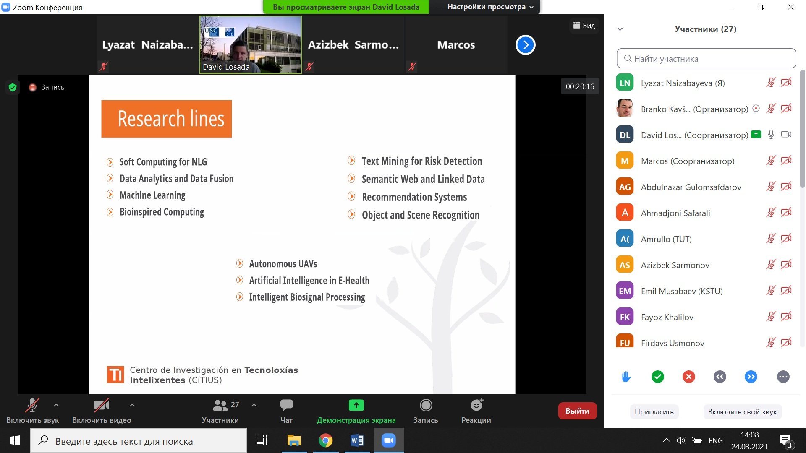Click Включить свой звук button
Viewport: 806px width, 453px height.
[742, 412]
